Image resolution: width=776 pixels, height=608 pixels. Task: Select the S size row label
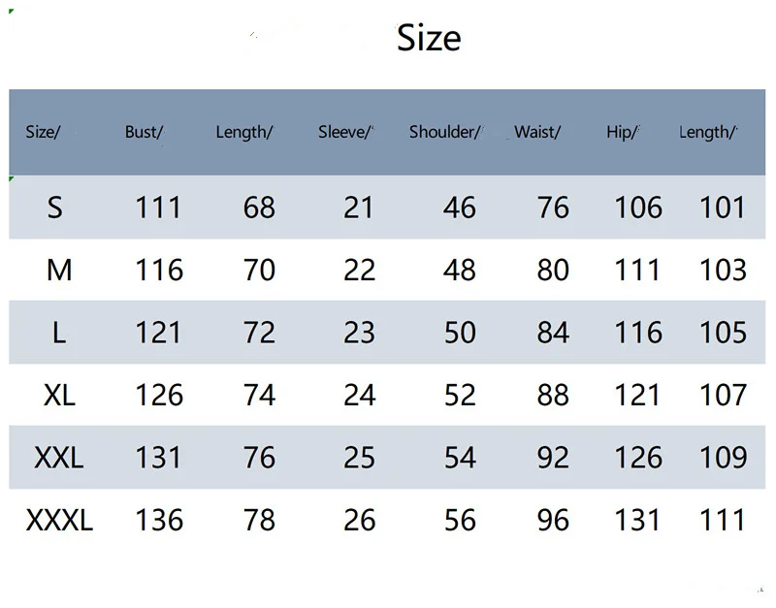(55, 208)
